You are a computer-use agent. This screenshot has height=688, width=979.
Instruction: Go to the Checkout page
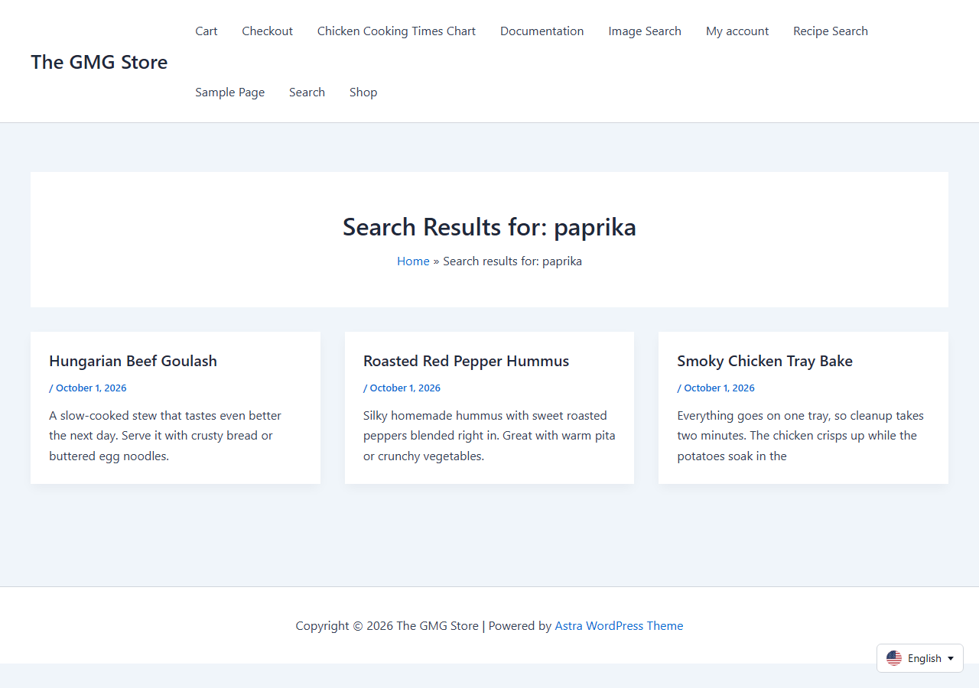[268, 31]
